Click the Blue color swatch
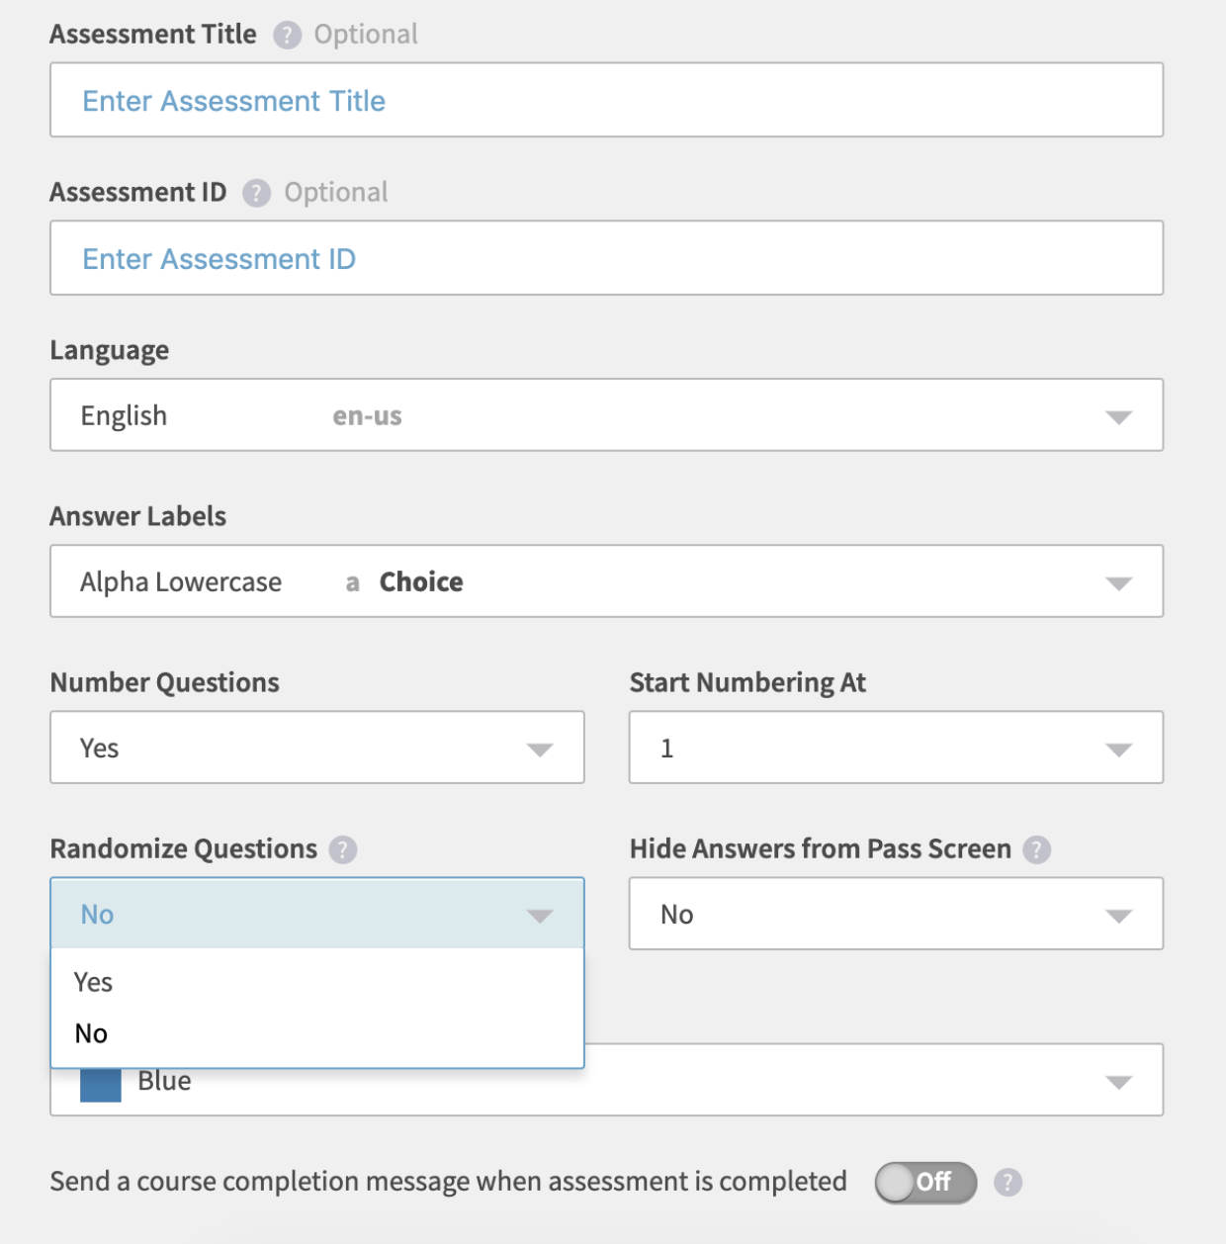The height and width of the screenshot is (1244, 1226). 101,1085
